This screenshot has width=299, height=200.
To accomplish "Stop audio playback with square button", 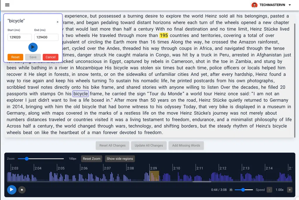I will (x=22, y=190).
